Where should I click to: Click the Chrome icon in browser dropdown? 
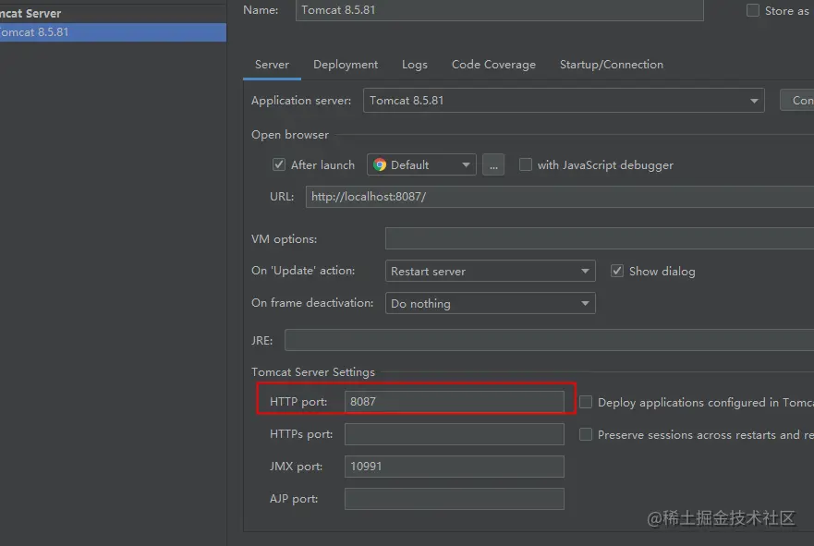tap(380, 165)
